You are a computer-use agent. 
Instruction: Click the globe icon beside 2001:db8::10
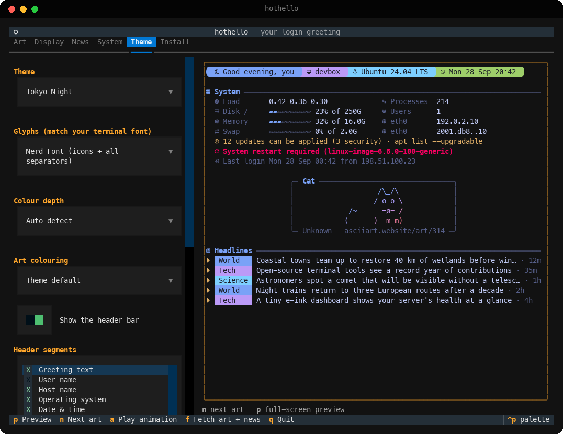pos(384,131)
